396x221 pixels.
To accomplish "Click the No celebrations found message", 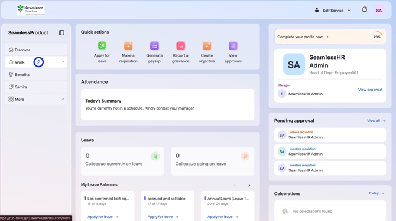I will 313,212.
